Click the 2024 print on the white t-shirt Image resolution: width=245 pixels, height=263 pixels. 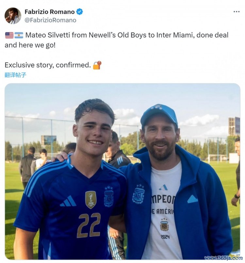(165, 237)
